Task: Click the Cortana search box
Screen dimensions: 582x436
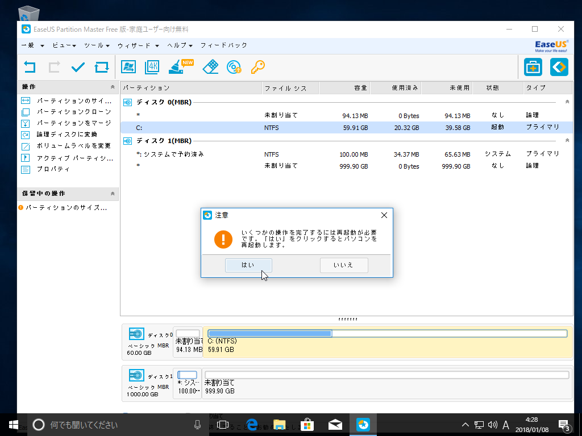Action: (118, 425)
